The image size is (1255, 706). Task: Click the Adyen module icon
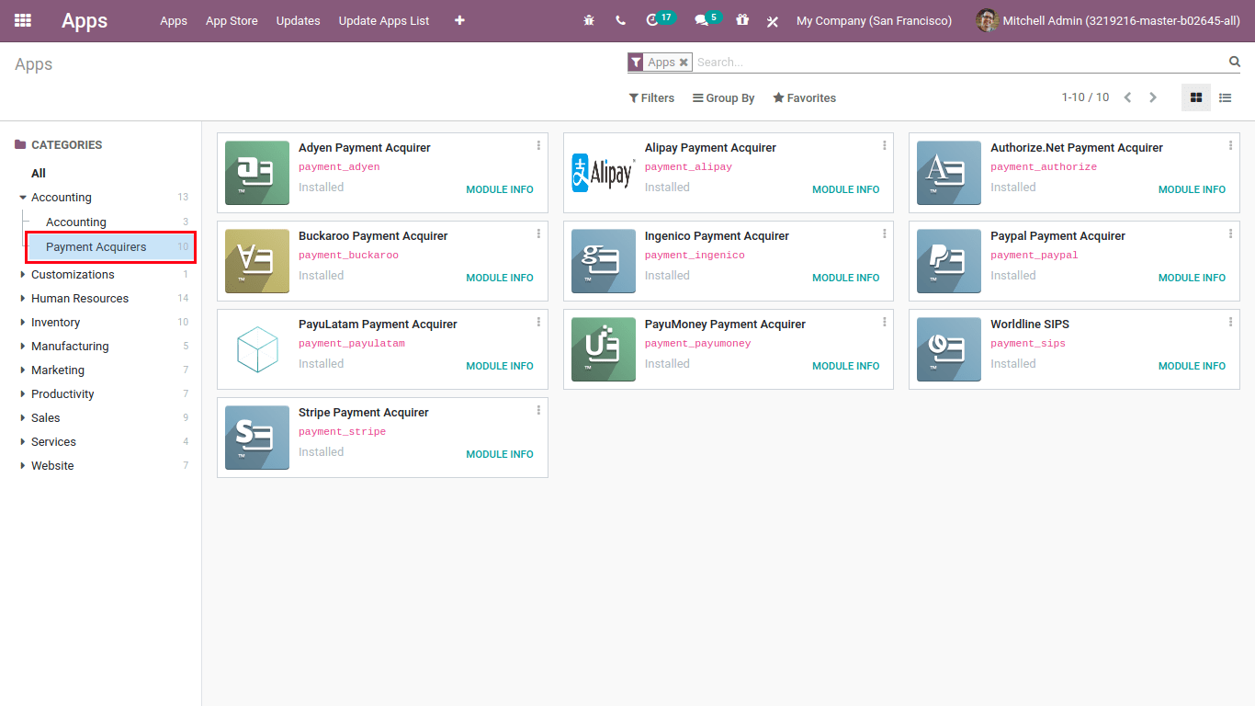pyautogui.click(x=257, y=173)
